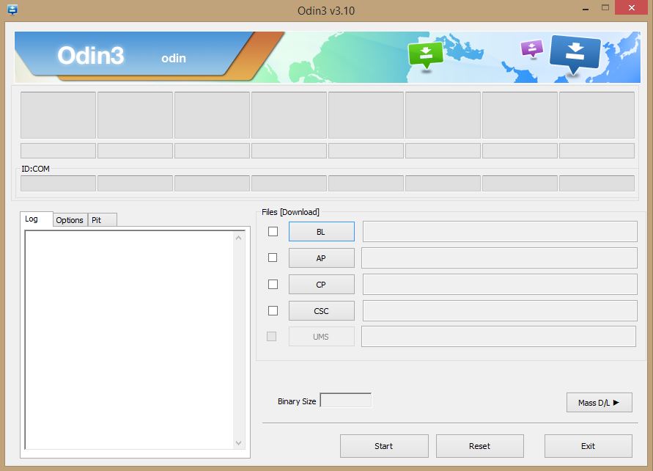Click the log scrollbar up arrow

[239, 238]
